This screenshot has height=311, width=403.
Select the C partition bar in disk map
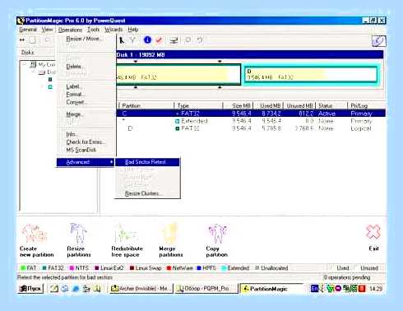[x=178, y=74]
